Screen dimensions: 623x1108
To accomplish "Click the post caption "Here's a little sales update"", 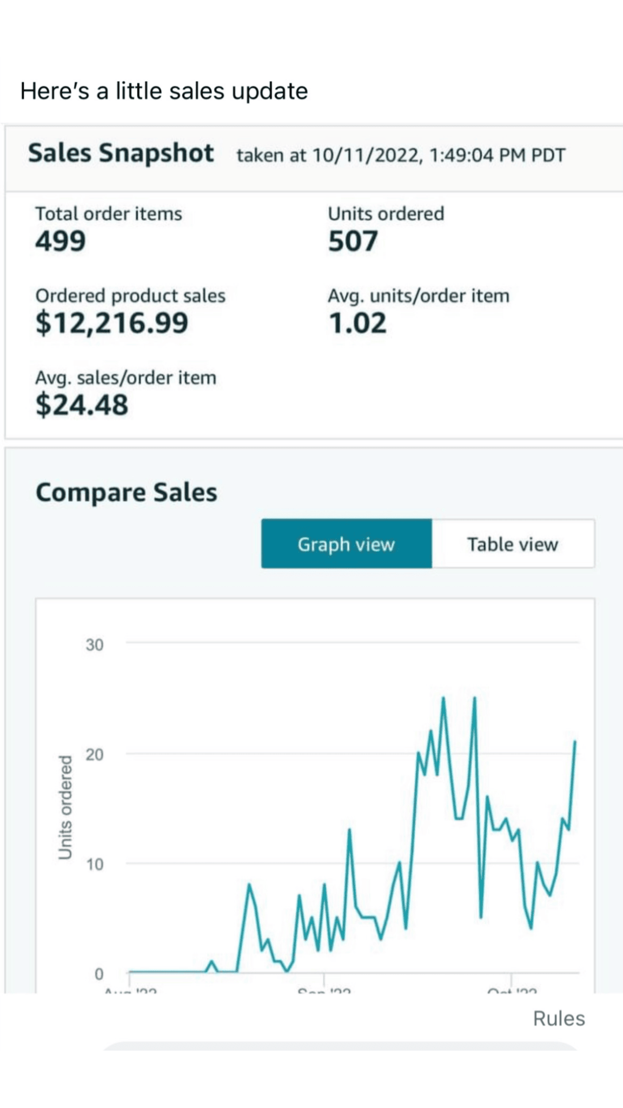I will tap(164, 91).
